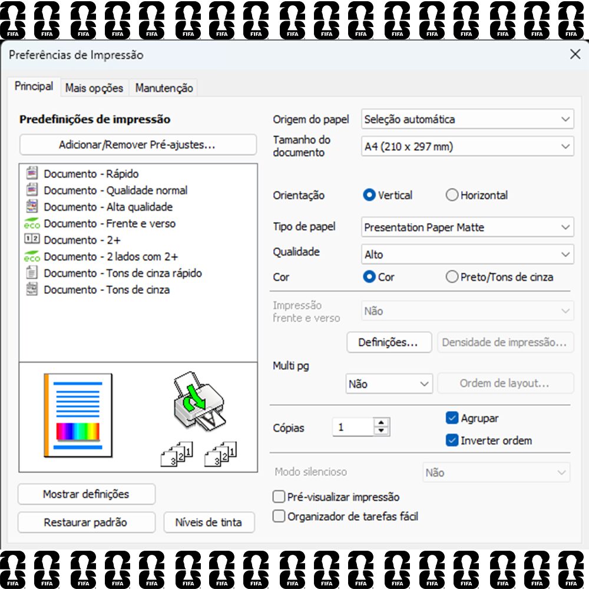The width and height of the screenshot is (589, 589).
Task: Select Documento - 2+ preset
Action: pyautogui.click(x=82, y=240)
